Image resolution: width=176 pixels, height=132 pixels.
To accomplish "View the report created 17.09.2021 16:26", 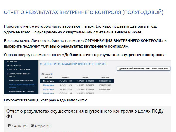I will point(48,85).
